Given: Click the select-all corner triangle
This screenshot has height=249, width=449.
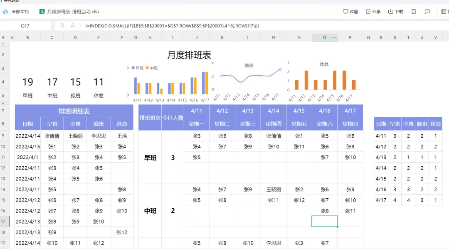Looking at the screenshot, I should coord(3,37).
